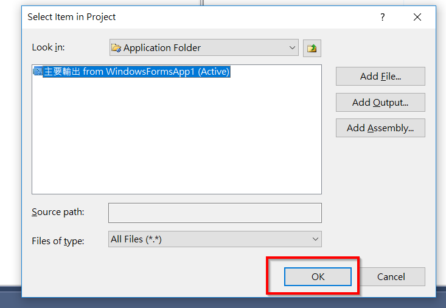Click the question mark help icon

tap(383, 17)
